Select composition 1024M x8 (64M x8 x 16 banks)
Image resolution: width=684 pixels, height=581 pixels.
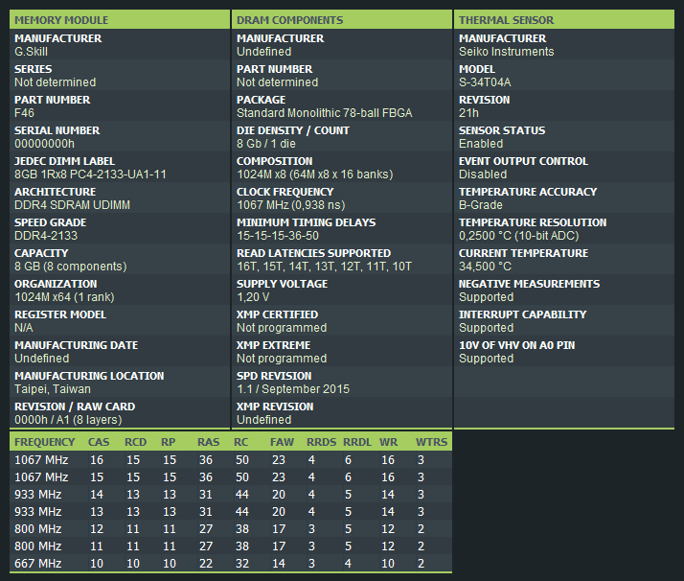point(314,174)
